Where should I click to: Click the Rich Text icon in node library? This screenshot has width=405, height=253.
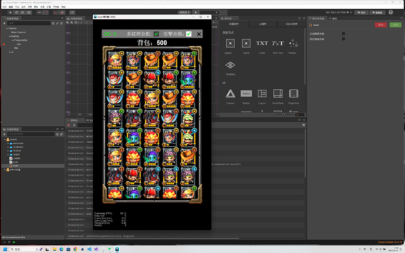278,43
